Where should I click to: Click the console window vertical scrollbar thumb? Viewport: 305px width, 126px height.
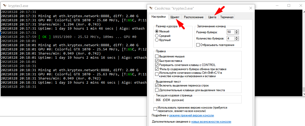(x=304, y=90)
